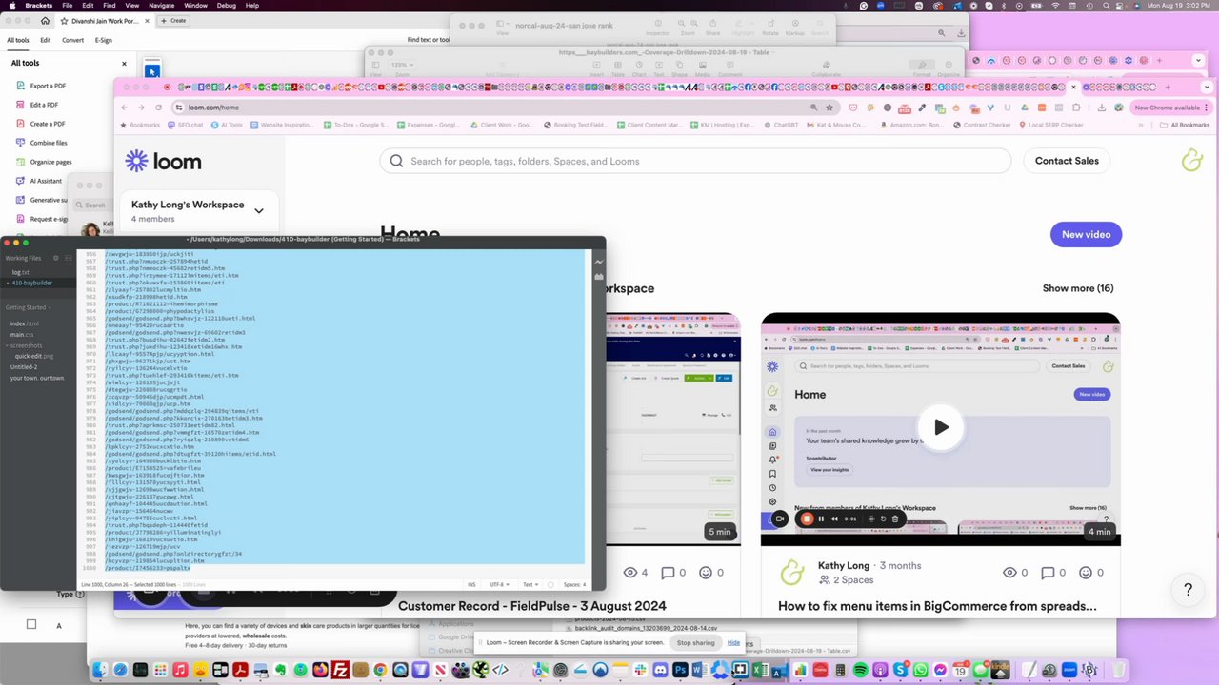Open the Getting Started project dropdown in Brackets
The width and height of the screenshot is (1219, 685).
click(28, 307)
